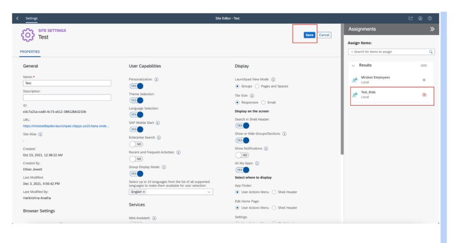Select Pages and Spaces view mode
The image size is (454, 243).
[x=257, y=86]
